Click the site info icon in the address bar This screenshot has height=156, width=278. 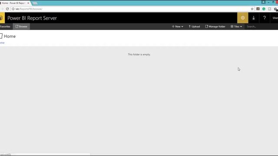coord(13,9)
